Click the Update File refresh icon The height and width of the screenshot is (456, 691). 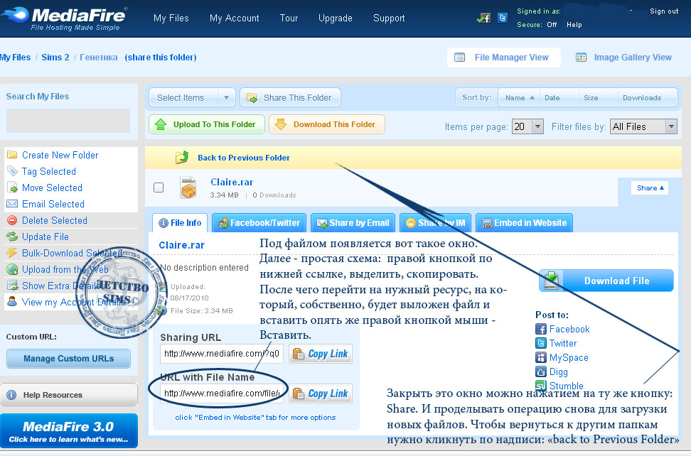point(12,237)
